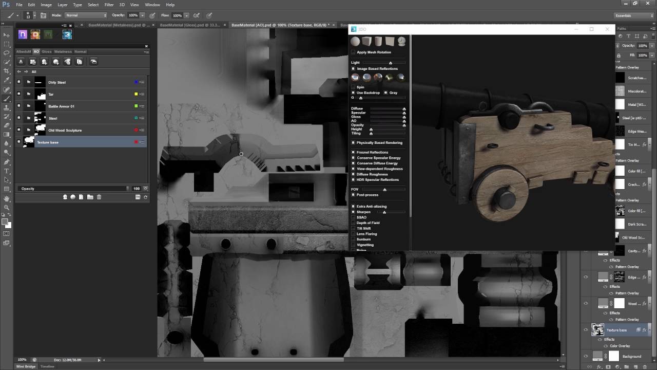This screenshot has width=657, height=370.
Task: Select the Old Wood Sculpture material row
Action: 82,130
